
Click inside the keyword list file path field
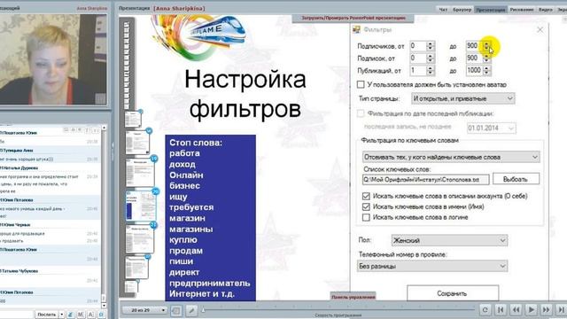pos(425,179)
